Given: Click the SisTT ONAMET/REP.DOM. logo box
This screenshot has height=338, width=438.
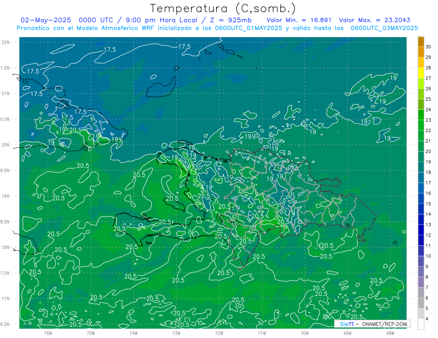Looking at the screenshot, I should click(x=372, y=324).
